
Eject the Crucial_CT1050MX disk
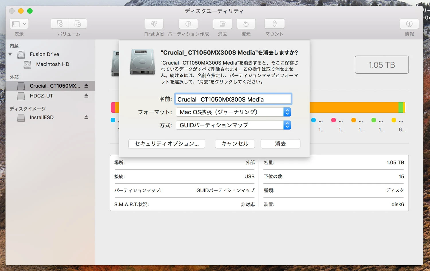86,86
